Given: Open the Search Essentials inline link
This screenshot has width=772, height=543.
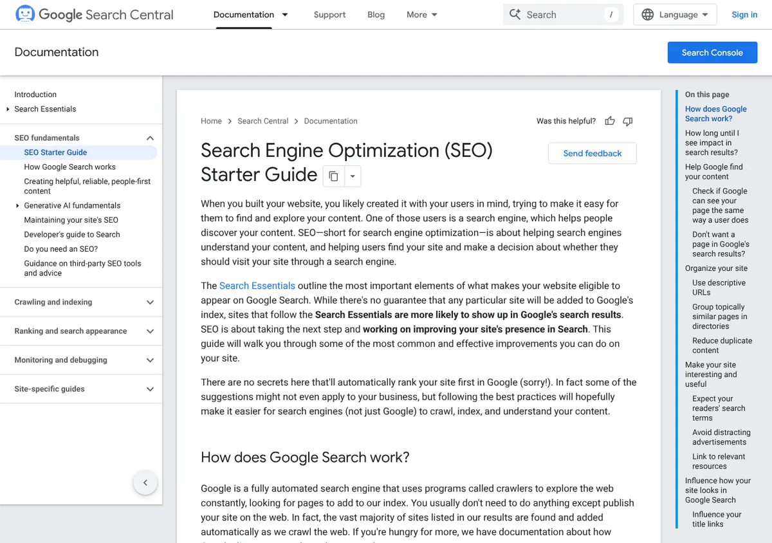Looking at the screenshot, I should [257, 286].
